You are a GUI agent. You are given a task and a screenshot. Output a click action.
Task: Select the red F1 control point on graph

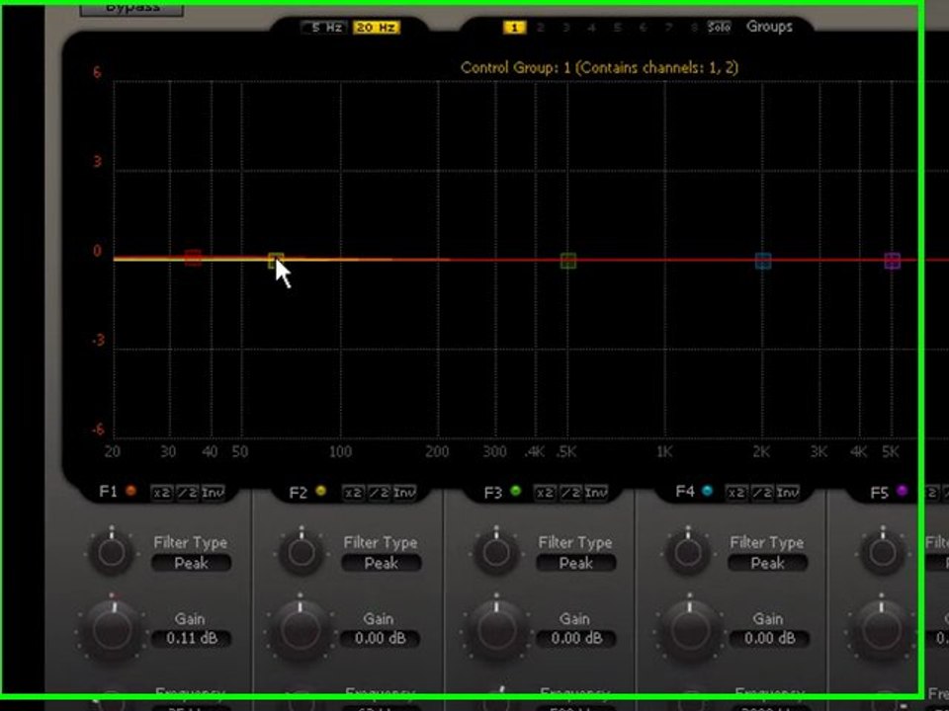pyautogui.click(x=193, y=258)
